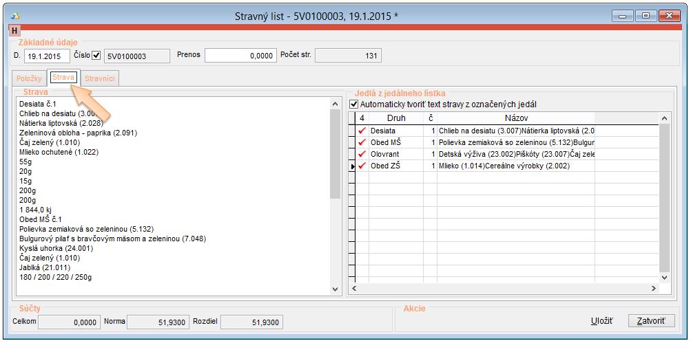Click right arrow on grid horizontal scrollbar
Viewport: 691px width, 343px height.
[x=654, y=289]
